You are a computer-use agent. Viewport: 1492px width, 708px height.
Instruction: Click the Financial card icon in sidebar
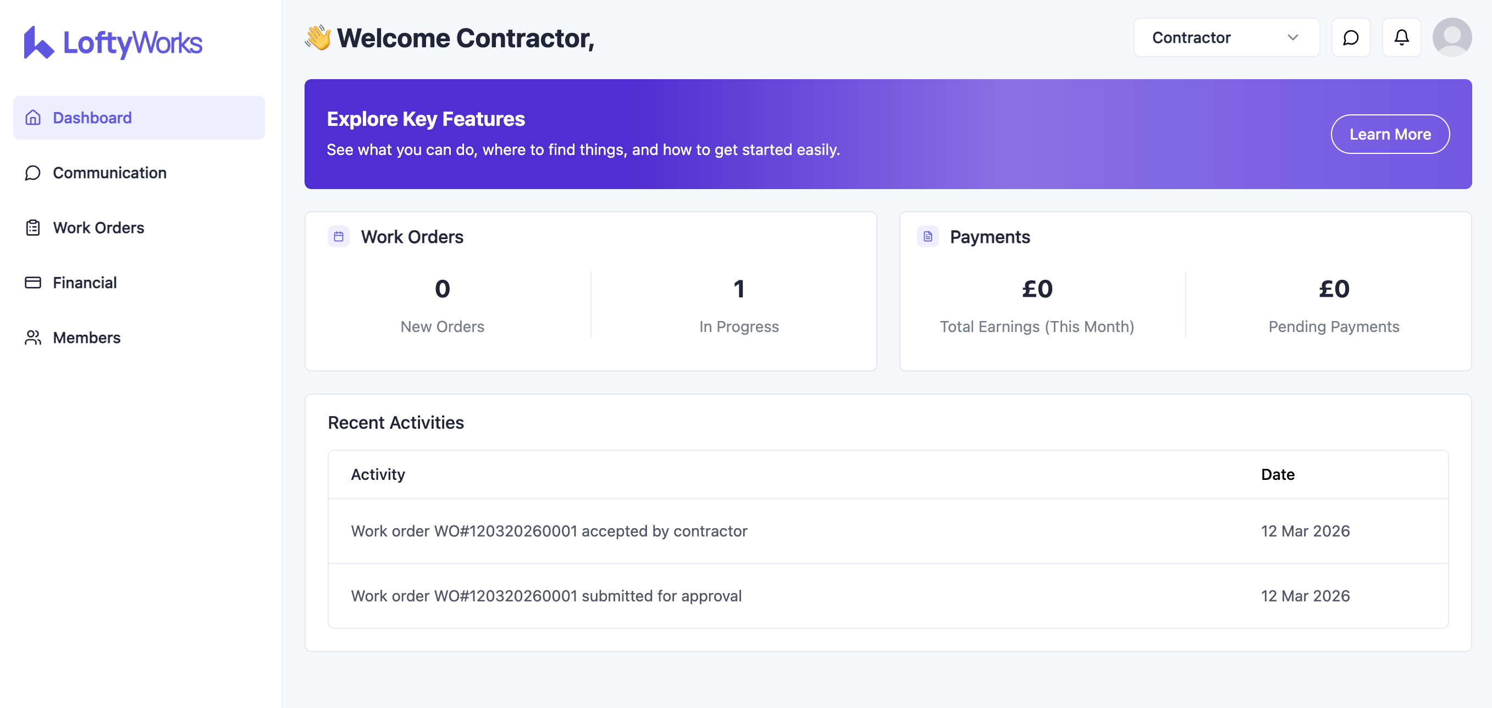tap(33, 283)
